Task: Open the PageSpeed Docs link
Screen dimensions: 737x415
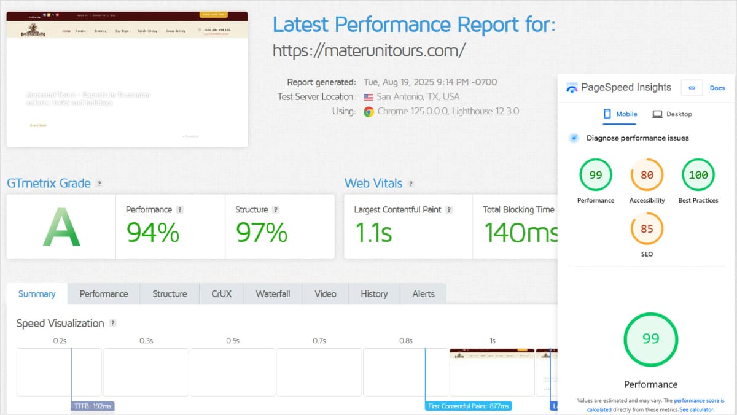Action: [717, 88]
